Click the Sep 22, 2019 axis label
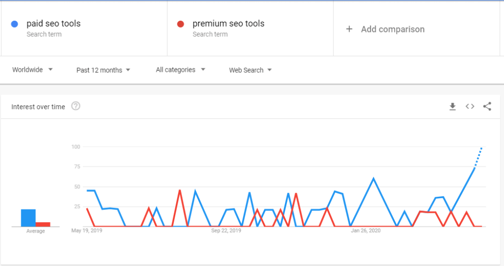504x266 pixels. coord(226,230)
